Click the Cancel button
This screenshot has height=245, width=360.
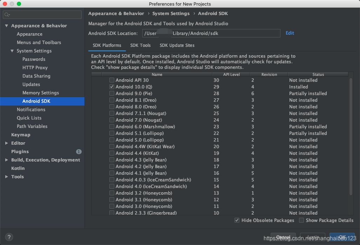(x=283, y=237)
